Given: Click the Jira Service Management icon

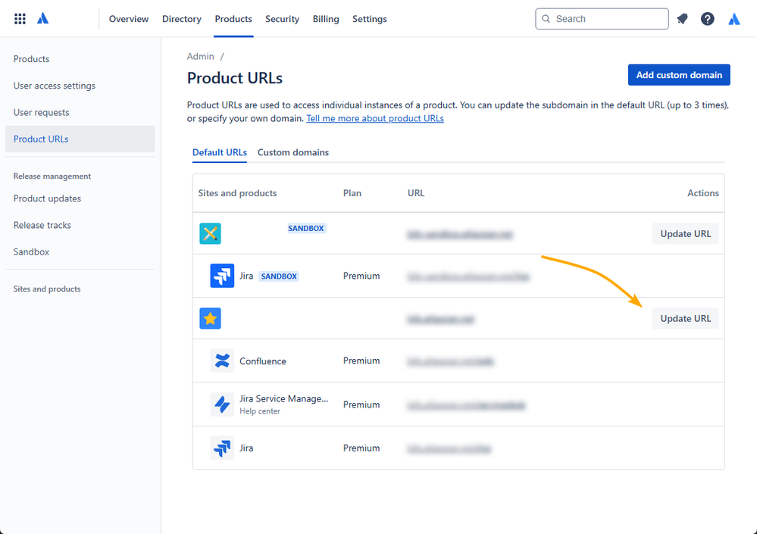Looking at the screenshot, I should pos(222,404).
